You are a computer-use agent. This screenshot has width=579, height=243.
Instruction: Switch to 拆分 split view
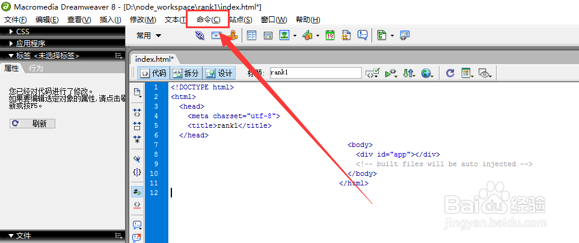coord(186,73)
